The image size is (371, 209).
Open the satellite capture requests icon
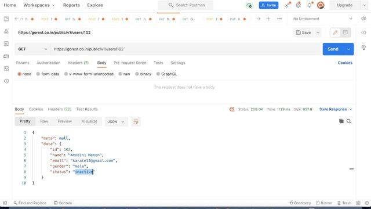point(288,5)
